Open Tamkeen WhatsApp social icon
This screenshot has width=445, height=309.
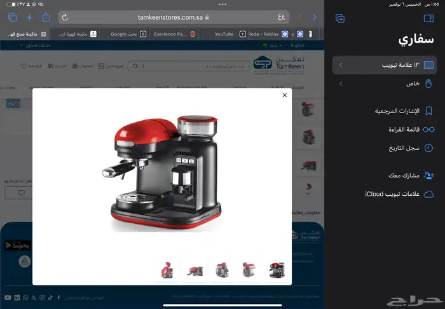pyautogui.click(x=25, y=298)
